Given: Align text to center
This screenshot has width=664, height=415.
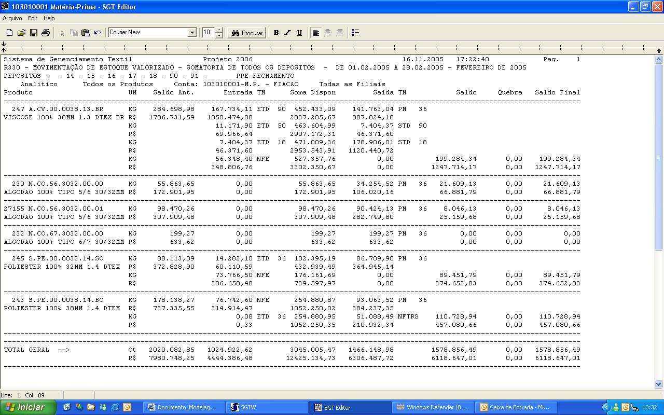Looking at the screenshot, I should pyautogui.click(x=327, y=33).
